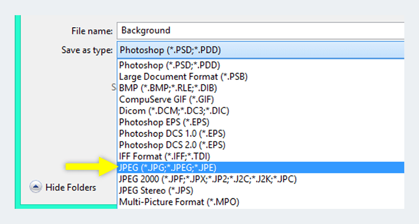Select highlighted JPEG (*.JPG;*.JPEG;*.JPE) entry
Screen dimensions: 419x224
click(x=260, y=168)
